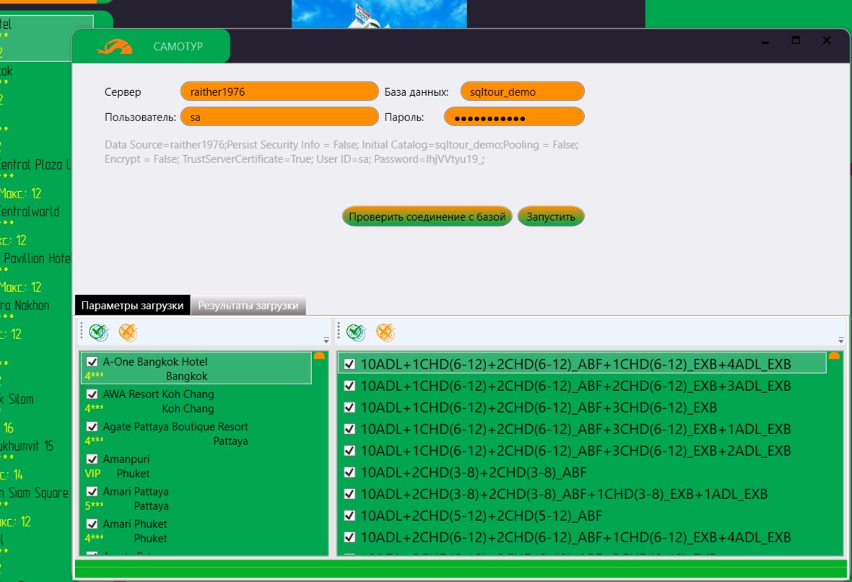Click the green progress bar at the bottom
The height and width of the screenshot is (582, 852).
tap(461, 570)
